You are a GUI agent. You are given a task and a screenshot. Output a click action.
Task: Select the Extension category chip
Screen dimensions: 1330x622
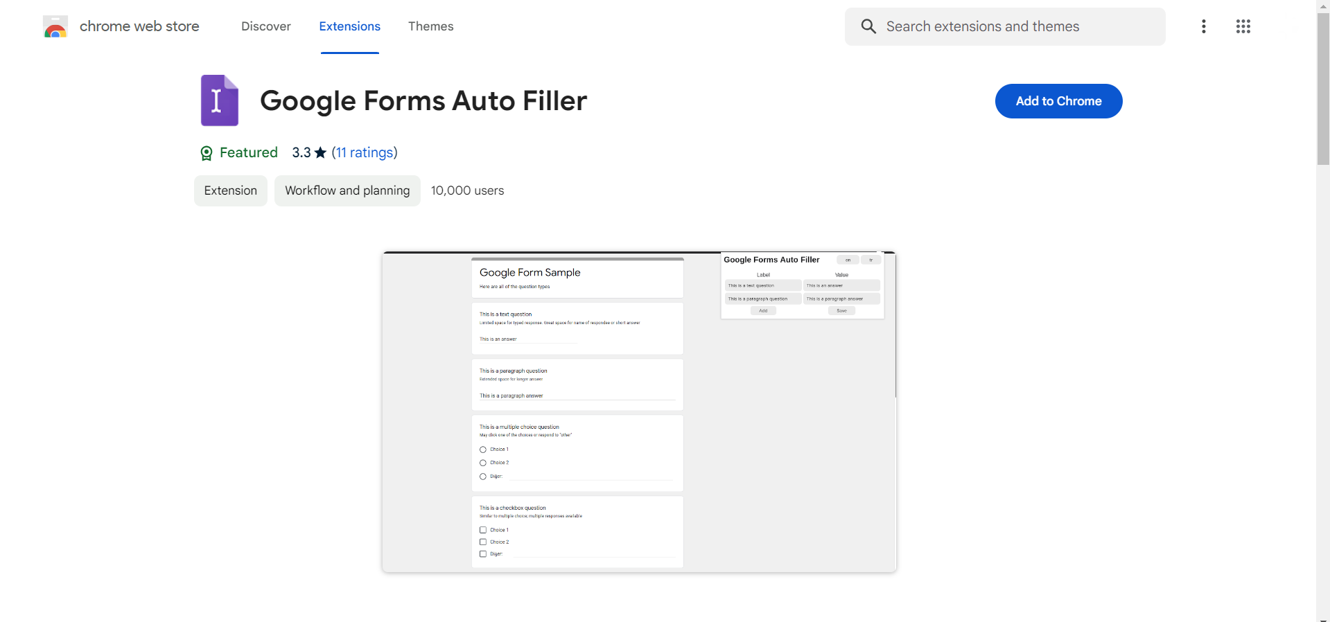(231, 190)
